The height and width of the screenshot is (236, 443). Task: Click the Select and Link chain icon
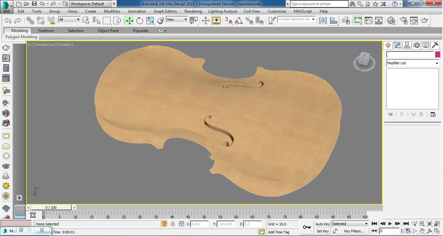click(30, 21)
